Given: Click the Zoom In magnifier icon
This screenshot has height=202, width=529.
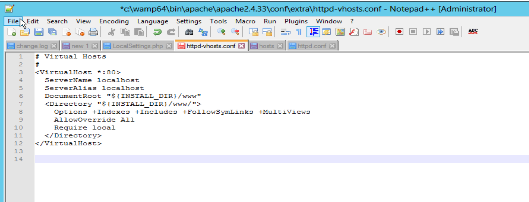Looking at the screenshot, I should click(221, 32).
